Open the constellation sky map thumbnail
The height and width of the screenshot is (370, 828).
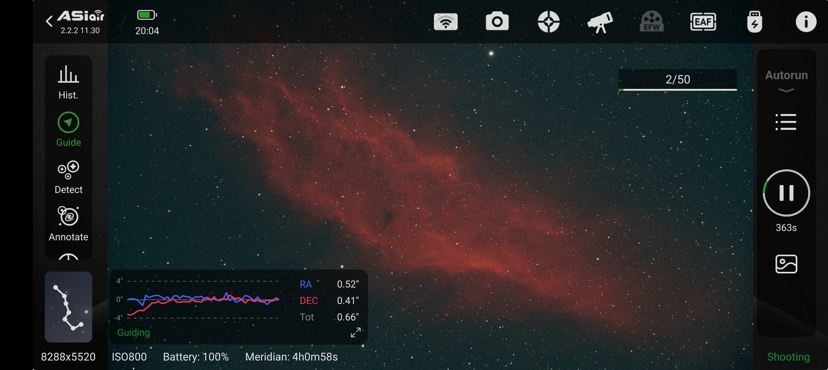(69, 307)
